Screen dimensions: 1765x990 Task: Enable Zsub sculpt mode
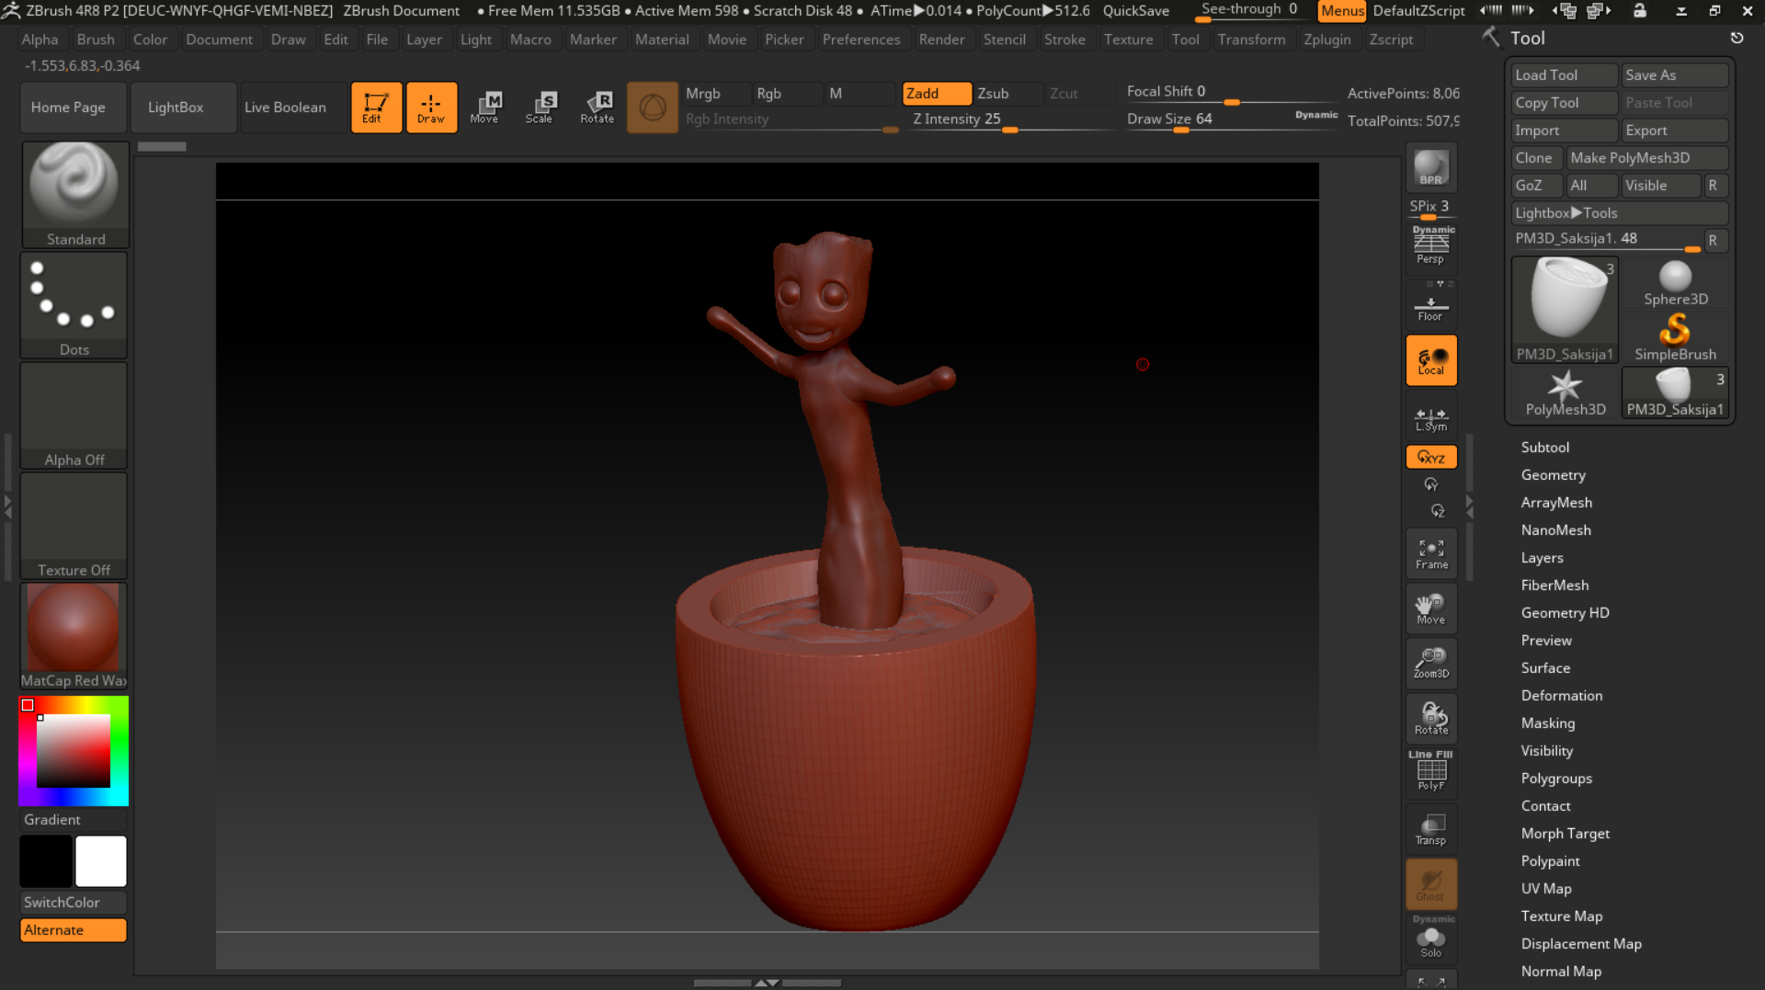(1008, 94)
